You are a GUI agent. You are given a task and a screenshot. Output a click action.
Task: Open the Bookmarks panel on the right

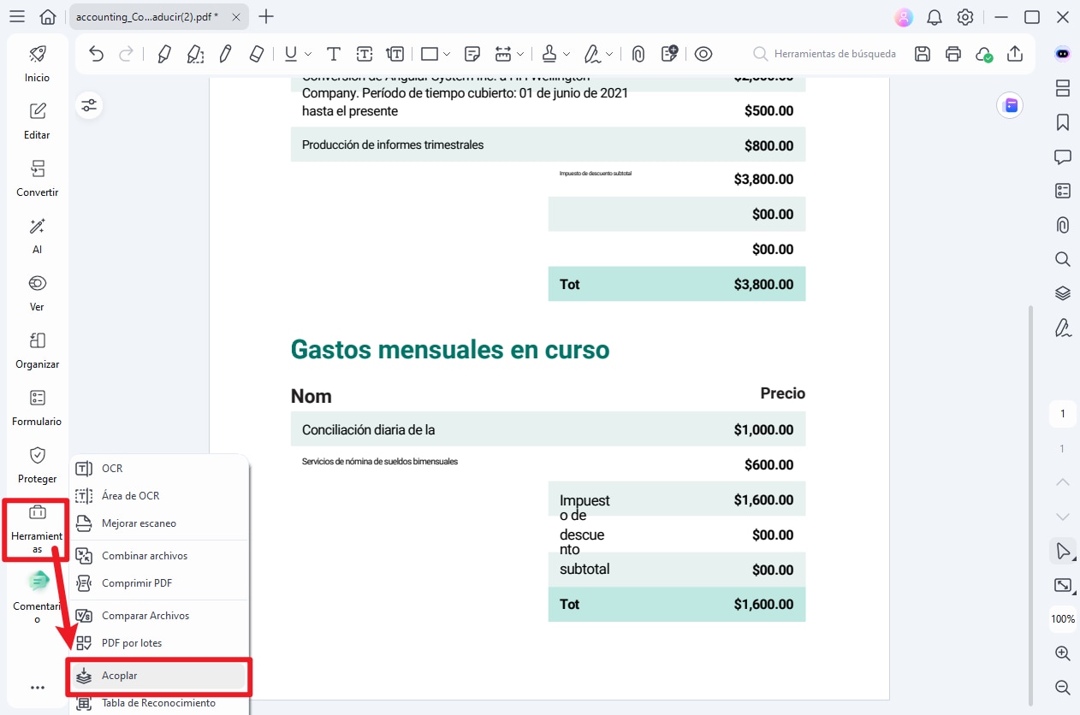point(1062,122)
